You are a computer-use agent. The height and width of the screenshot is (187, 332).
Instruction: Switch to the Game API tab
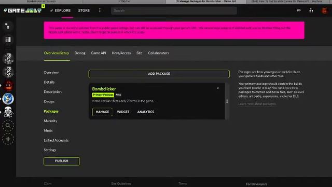click(x=99, y=53)
